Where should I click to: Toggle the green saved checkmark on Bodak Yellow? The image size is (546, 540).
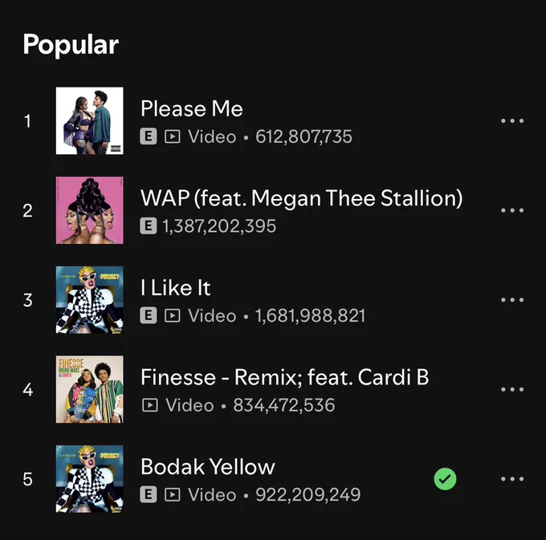click(445, 479)
